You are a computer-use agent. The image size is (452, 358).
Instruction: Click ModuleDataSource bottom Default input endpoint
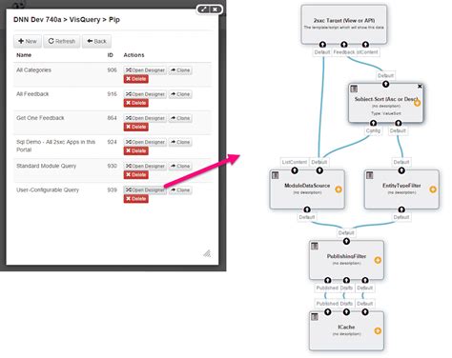[x=307, y=209]
